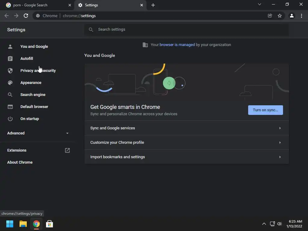Screen dimensions: 308x231
Task: Bookmark this tab with the star icon
Action: pyautogui.click(x=280, y=16)
